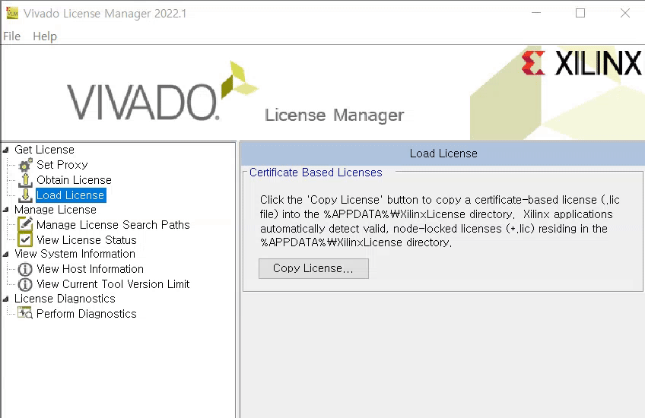
Task: Select the highlighted Load License item
Action: tap(71, 195)
